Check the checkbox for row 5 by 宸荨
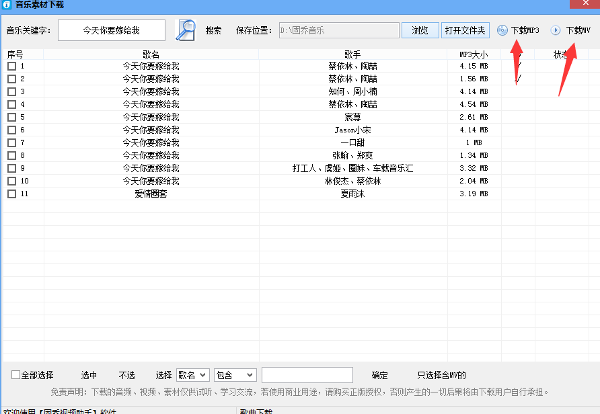Viewport: 600px width, 414px height. click(10, 117)
